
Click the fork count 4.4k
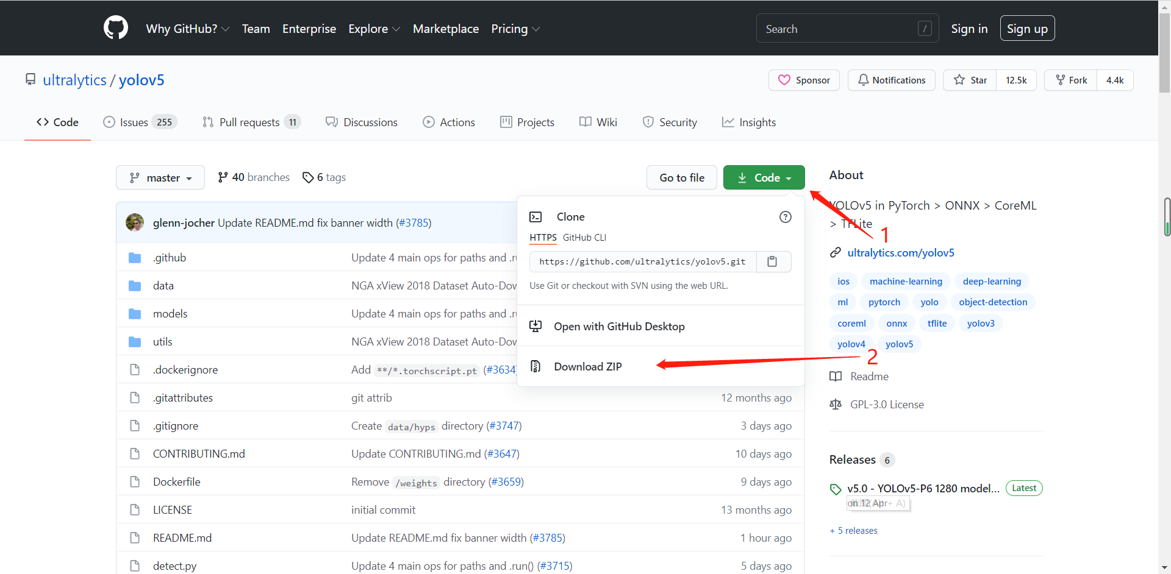[x=1115, y=80]
